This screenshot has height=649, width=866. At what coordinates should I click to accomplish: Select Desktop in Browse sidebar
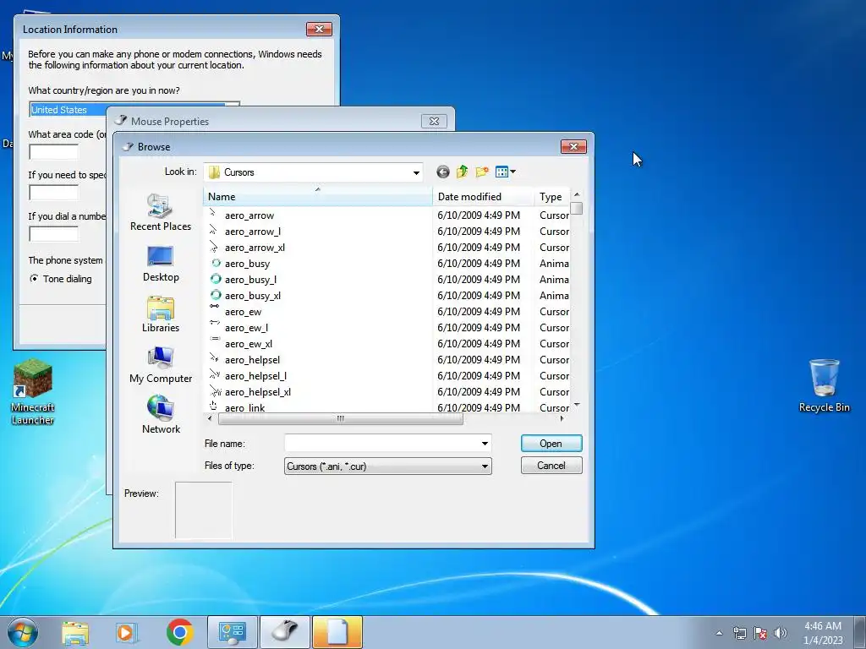161,264
